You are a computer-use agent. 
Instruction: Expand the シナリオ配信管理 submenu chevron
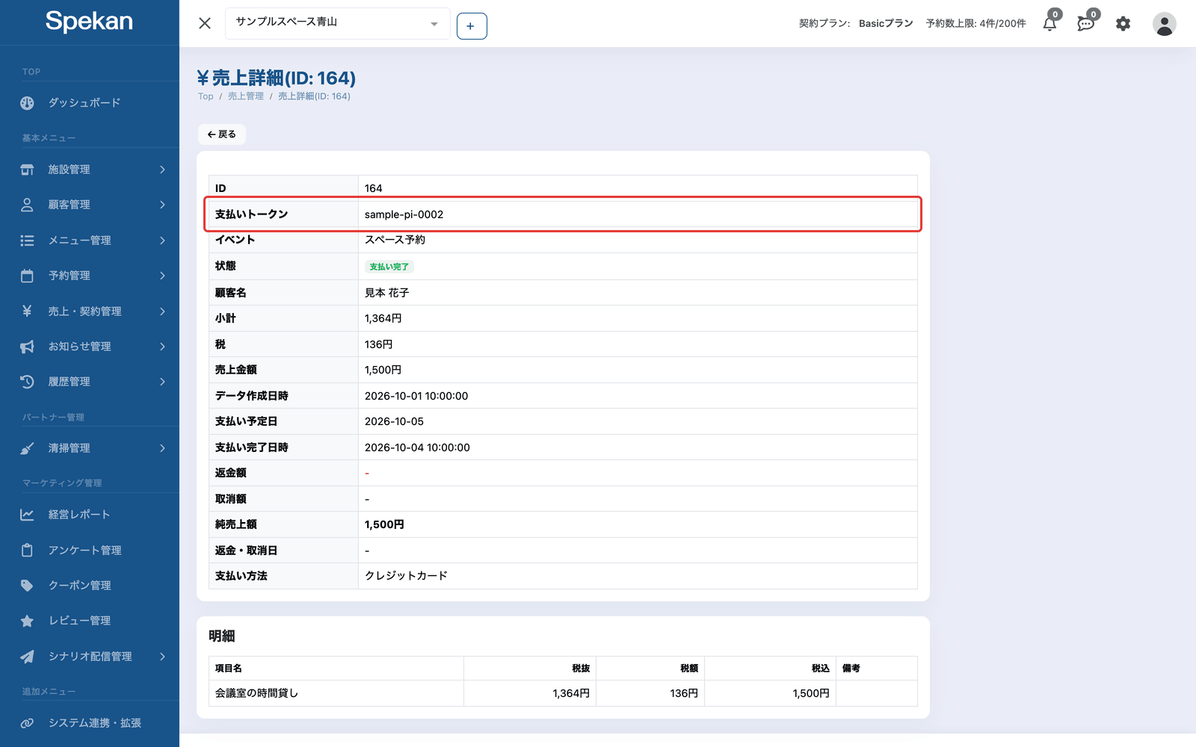tap(162, 657)
